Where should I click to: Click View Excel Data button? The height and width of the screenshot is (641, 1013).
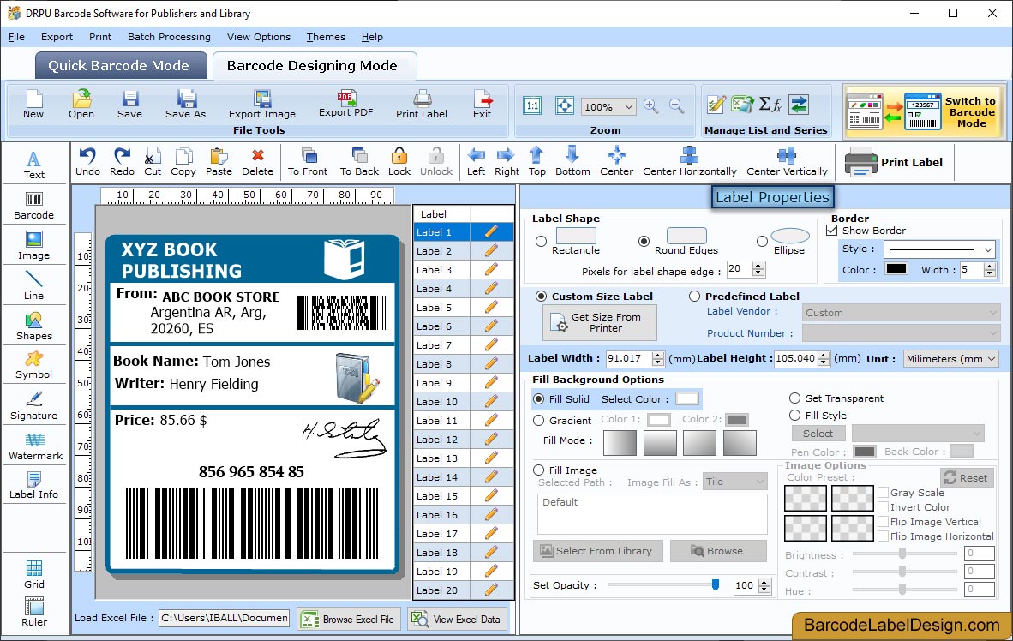tap(458, 619)
